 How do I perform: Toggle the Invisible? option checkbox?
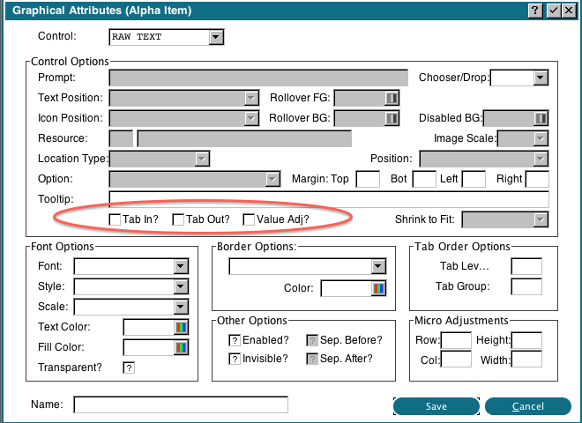point(235,359)
